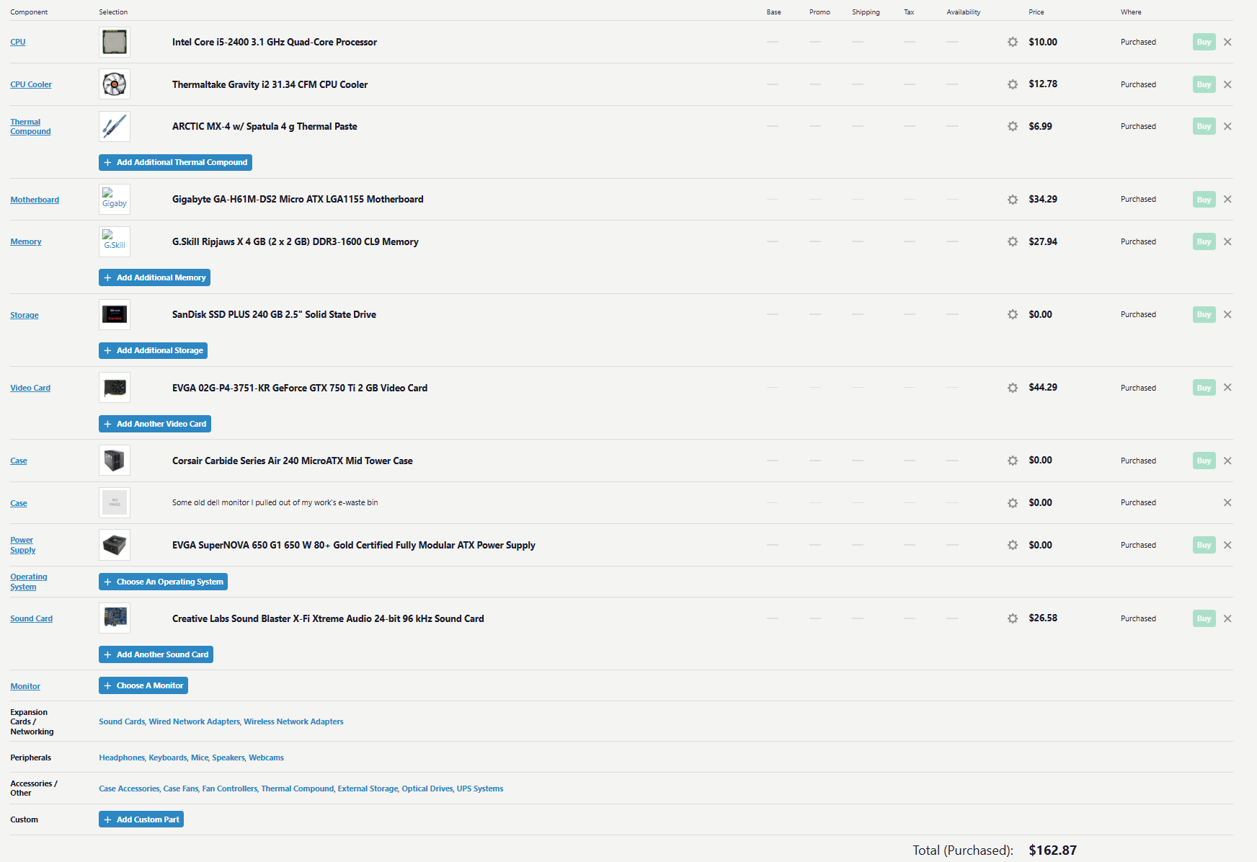Open the Intel Core i5-2400 product thumbnail

(x=115, y=42)
